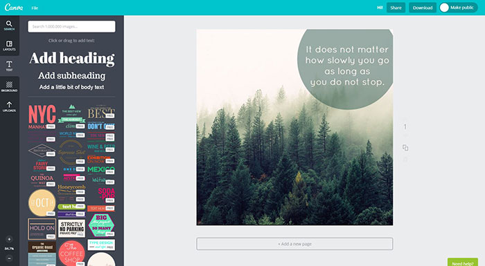
Task: Choose the WINE & BEER text template
Action: pyautogui.click(x=101, y=147)
